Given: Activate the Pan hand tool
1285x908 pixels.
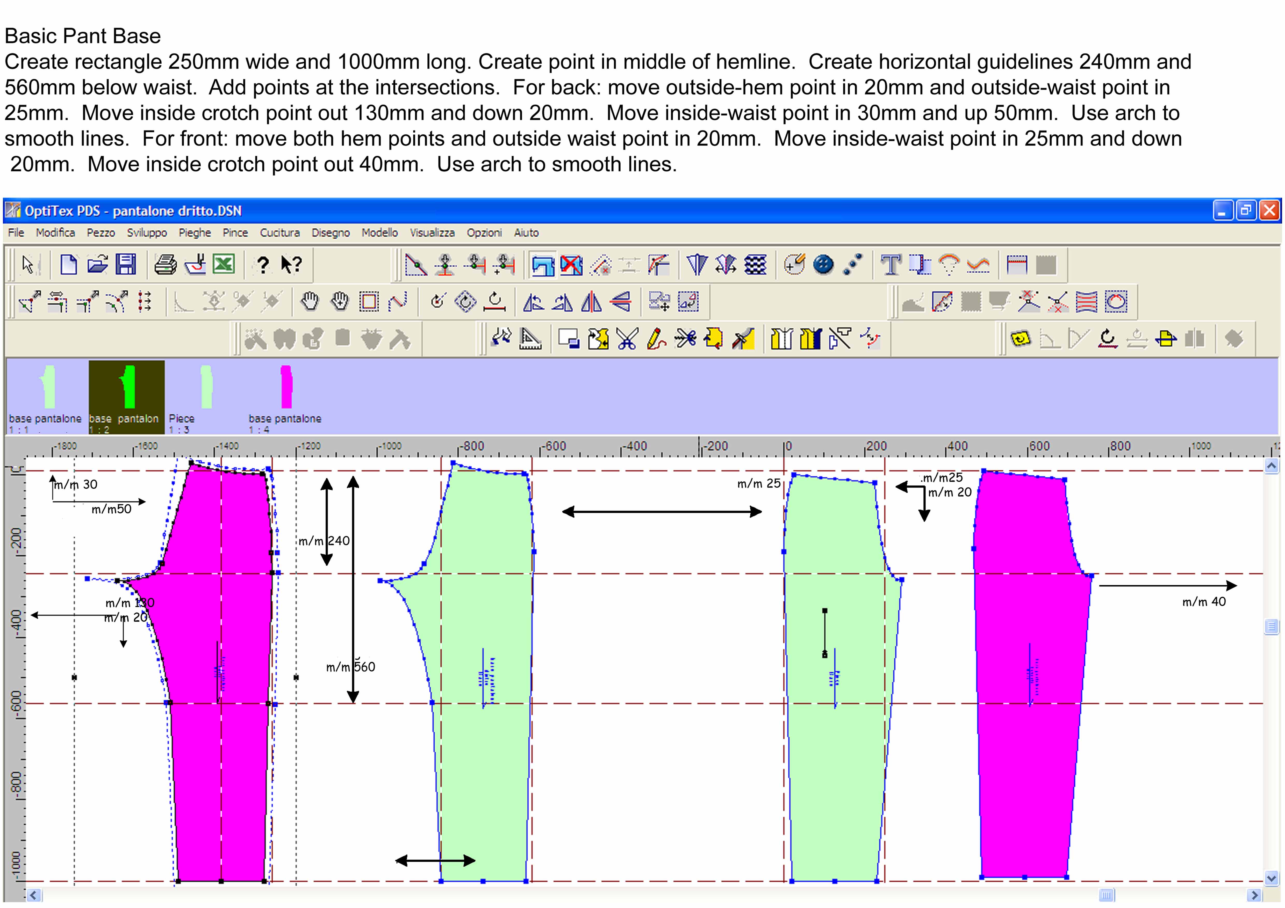Looking at the screenshot, I should (310, 302).
